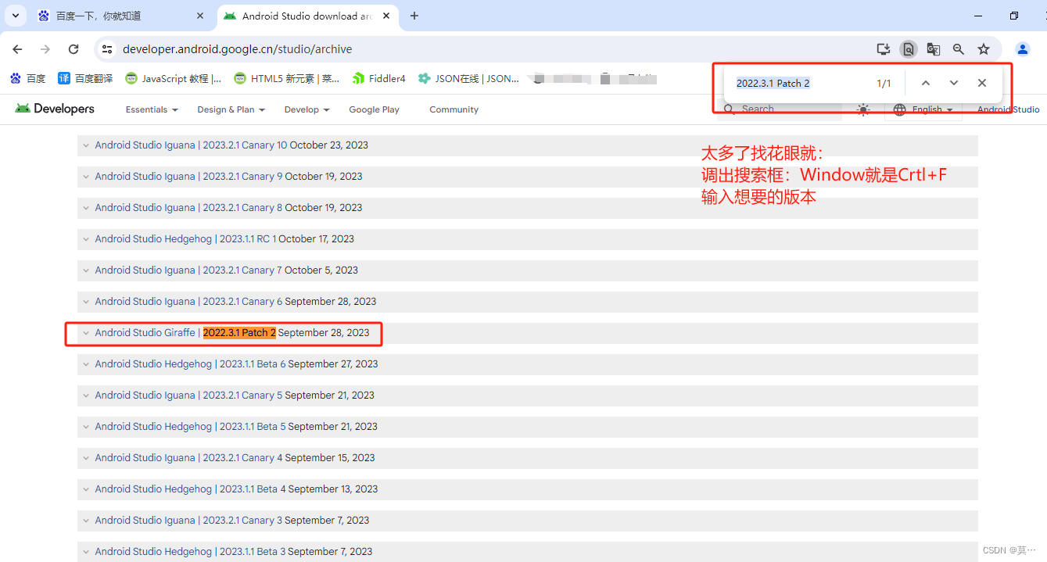Open the 百度 bookmark

coord(27,78)
